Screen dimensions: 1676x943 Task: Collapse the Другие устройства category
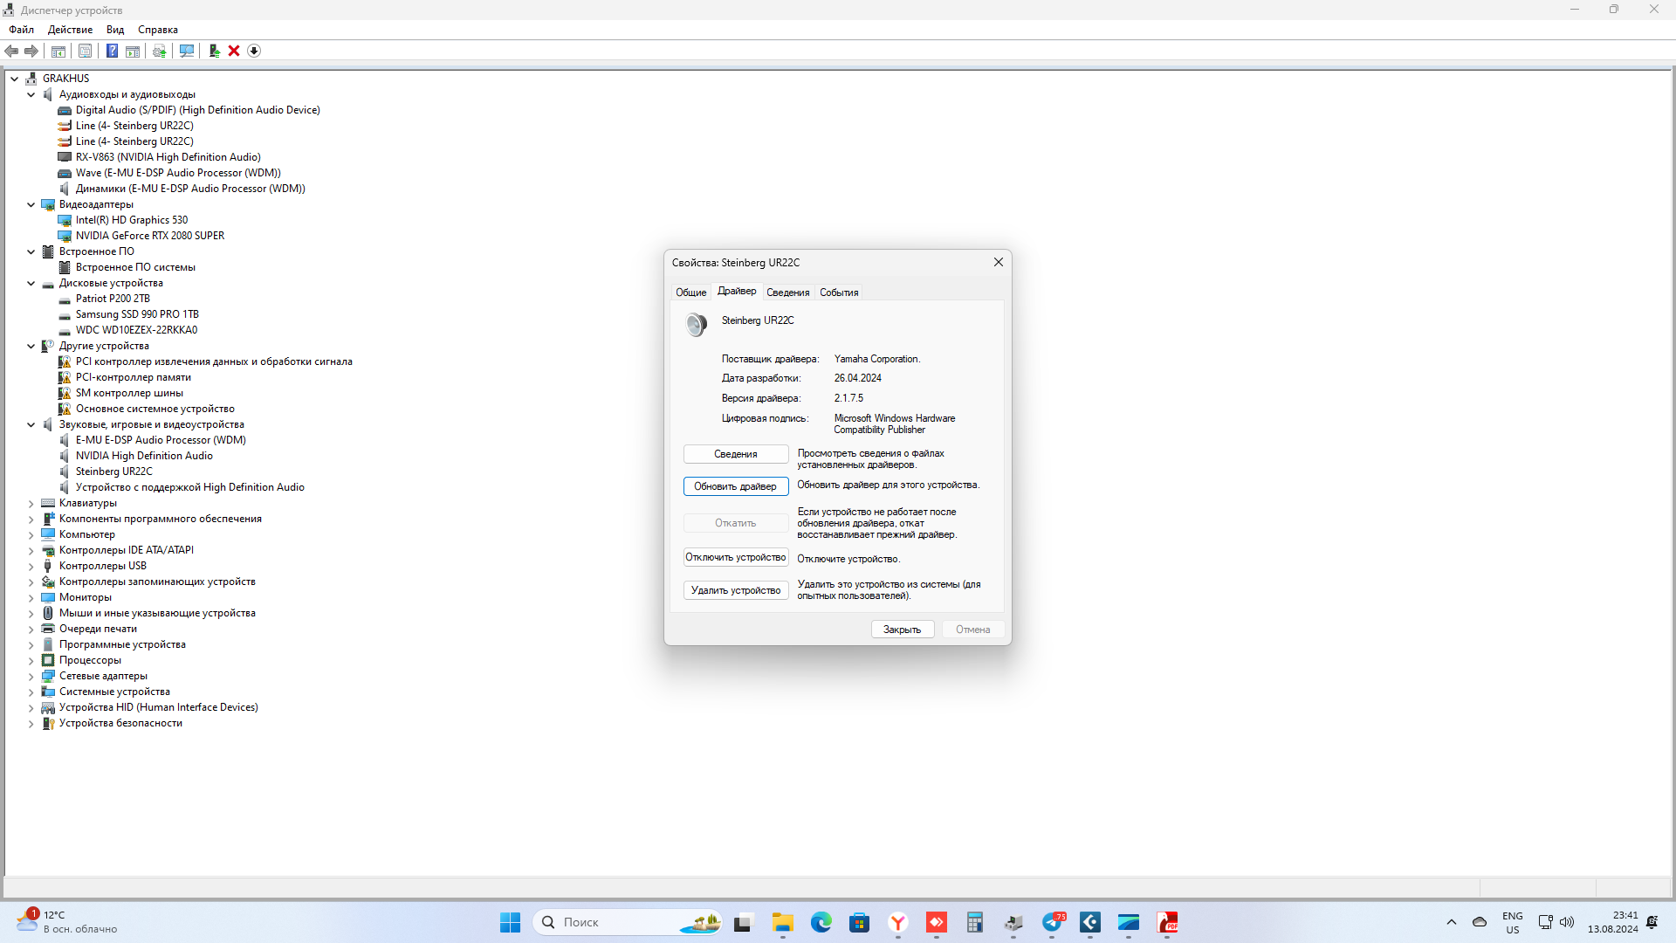[31, 346]
